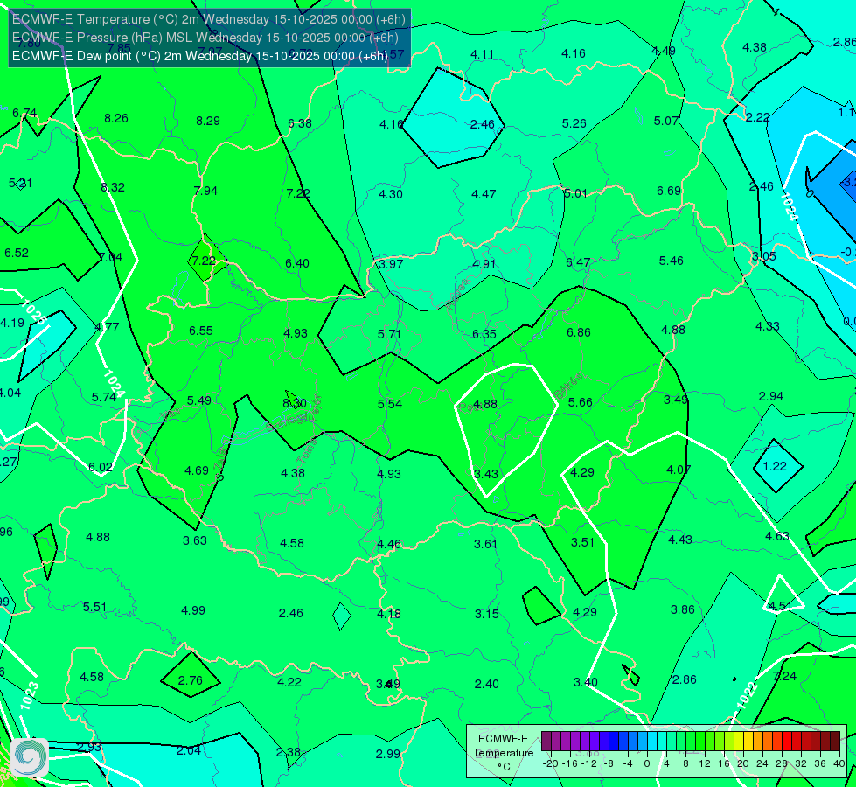The height and width of the screenshot is (787, 856).
Task: Click the 5.54 temperature value
Action: [x=390, y=404]
